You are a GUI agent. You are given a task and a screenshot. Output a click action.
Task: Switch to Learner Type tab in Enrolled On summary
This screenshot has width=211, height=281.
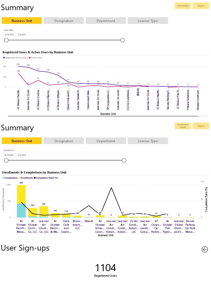click(x=148, y=141)
